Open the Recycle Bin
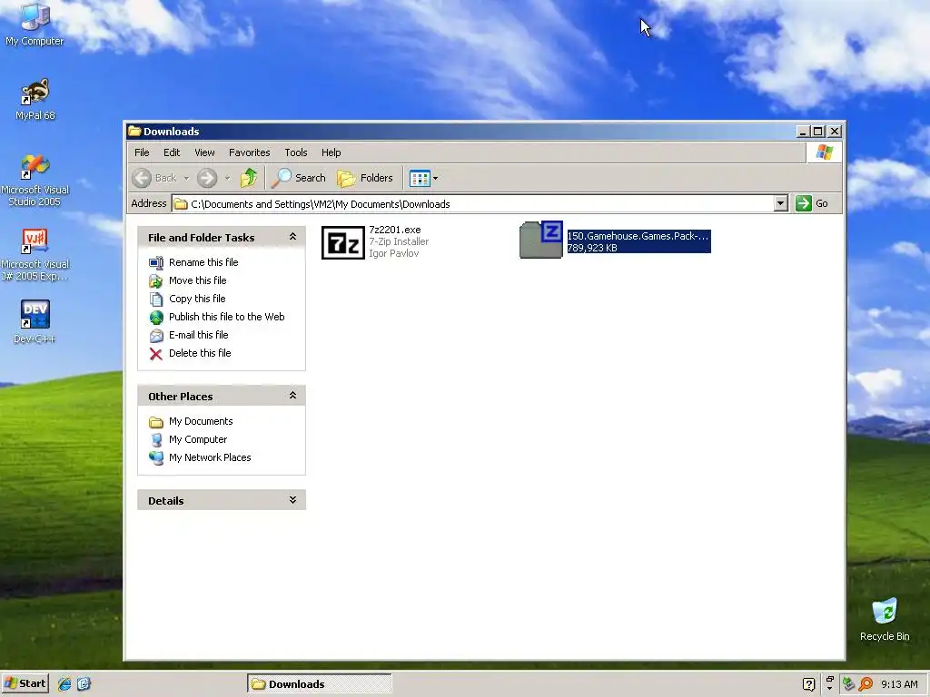Viewport: 930px width, 697px height. pos(885,619)
